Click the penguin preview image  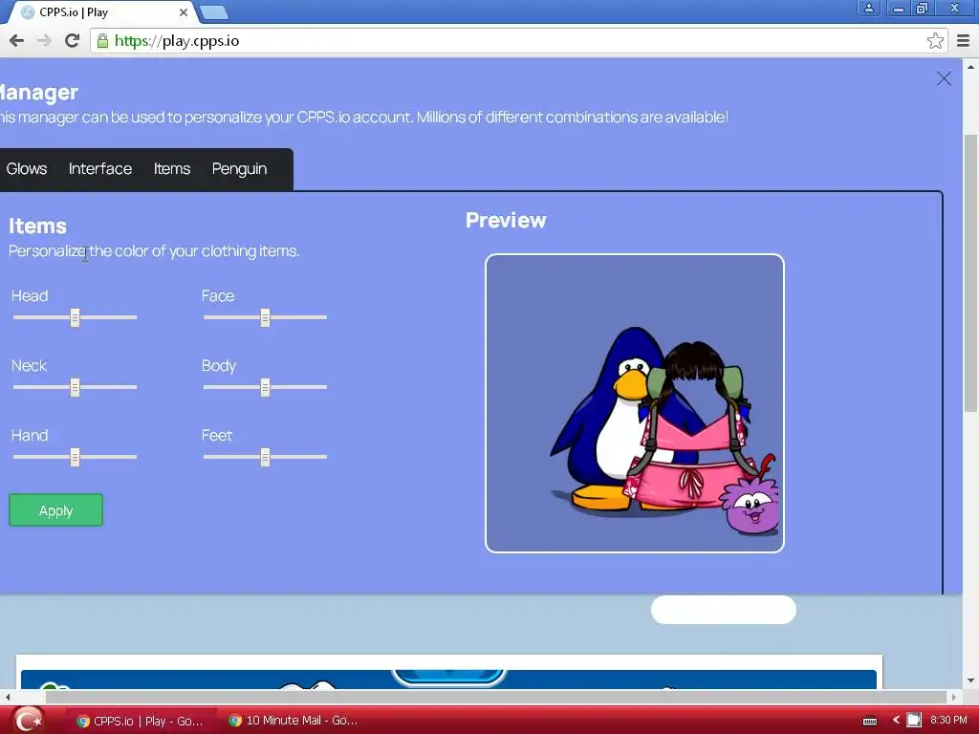point(635,403)
